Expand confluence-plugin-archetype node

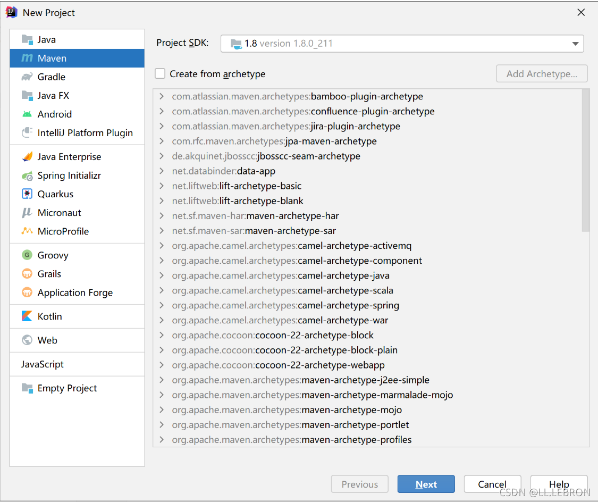tap(162, 111)
